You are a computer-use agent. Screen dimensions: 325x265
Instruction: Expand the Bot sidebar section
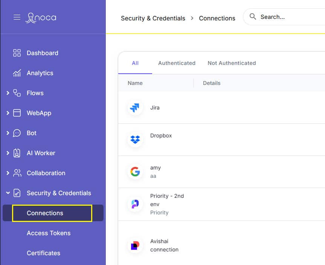pyautogui.click(x=8, y=133)
